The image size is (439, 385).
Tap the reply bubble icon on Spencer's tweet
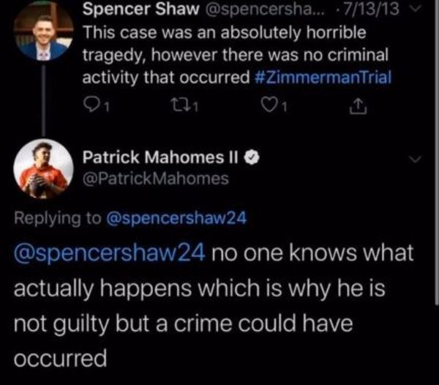pyautogui.click(x=90, y=105)
